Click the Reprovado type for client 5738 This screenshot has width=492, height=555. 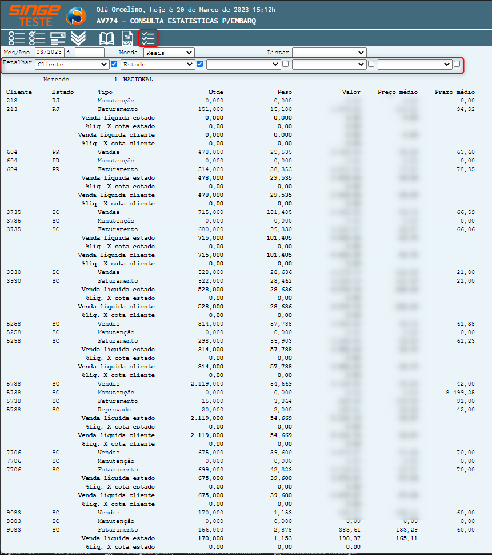[x=114, y=410]
